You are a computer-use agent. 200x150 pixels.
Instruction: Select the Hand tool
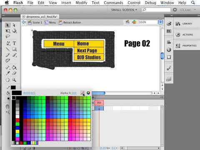click(x=7, y=80)
